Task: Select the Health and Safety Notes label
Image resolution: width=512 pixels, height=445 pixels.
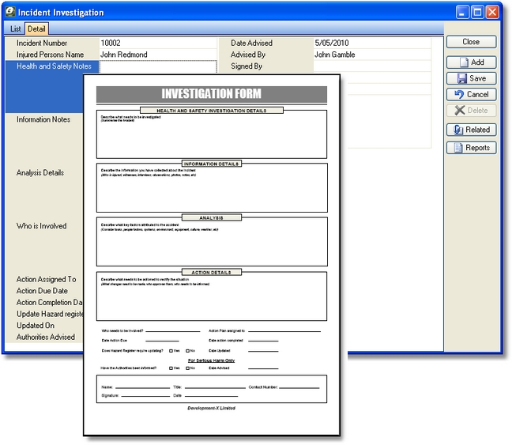Action: 54,66
